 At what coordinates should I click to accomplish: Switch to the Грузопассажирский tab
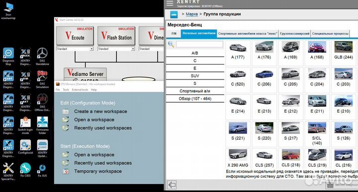[294, 33]
